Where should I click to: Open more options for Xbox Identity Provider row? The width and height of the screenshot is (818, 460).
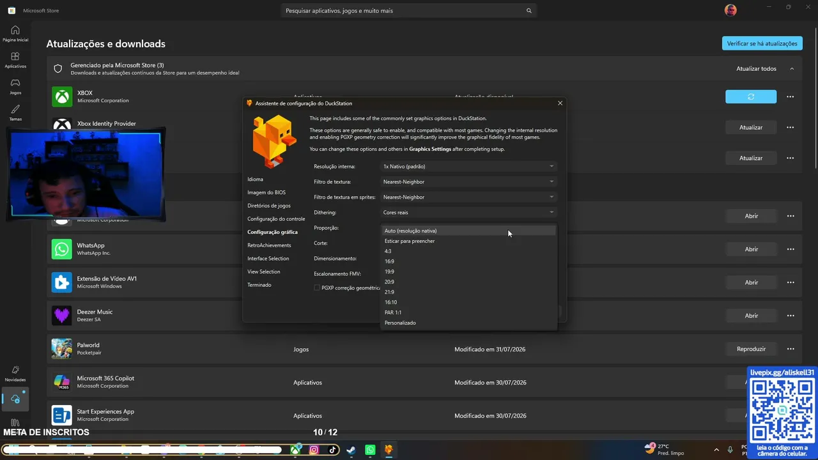coord(791,127)
